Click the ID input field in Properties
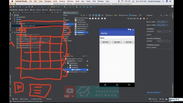Screen dimensions: 183x103 [164, 19]
